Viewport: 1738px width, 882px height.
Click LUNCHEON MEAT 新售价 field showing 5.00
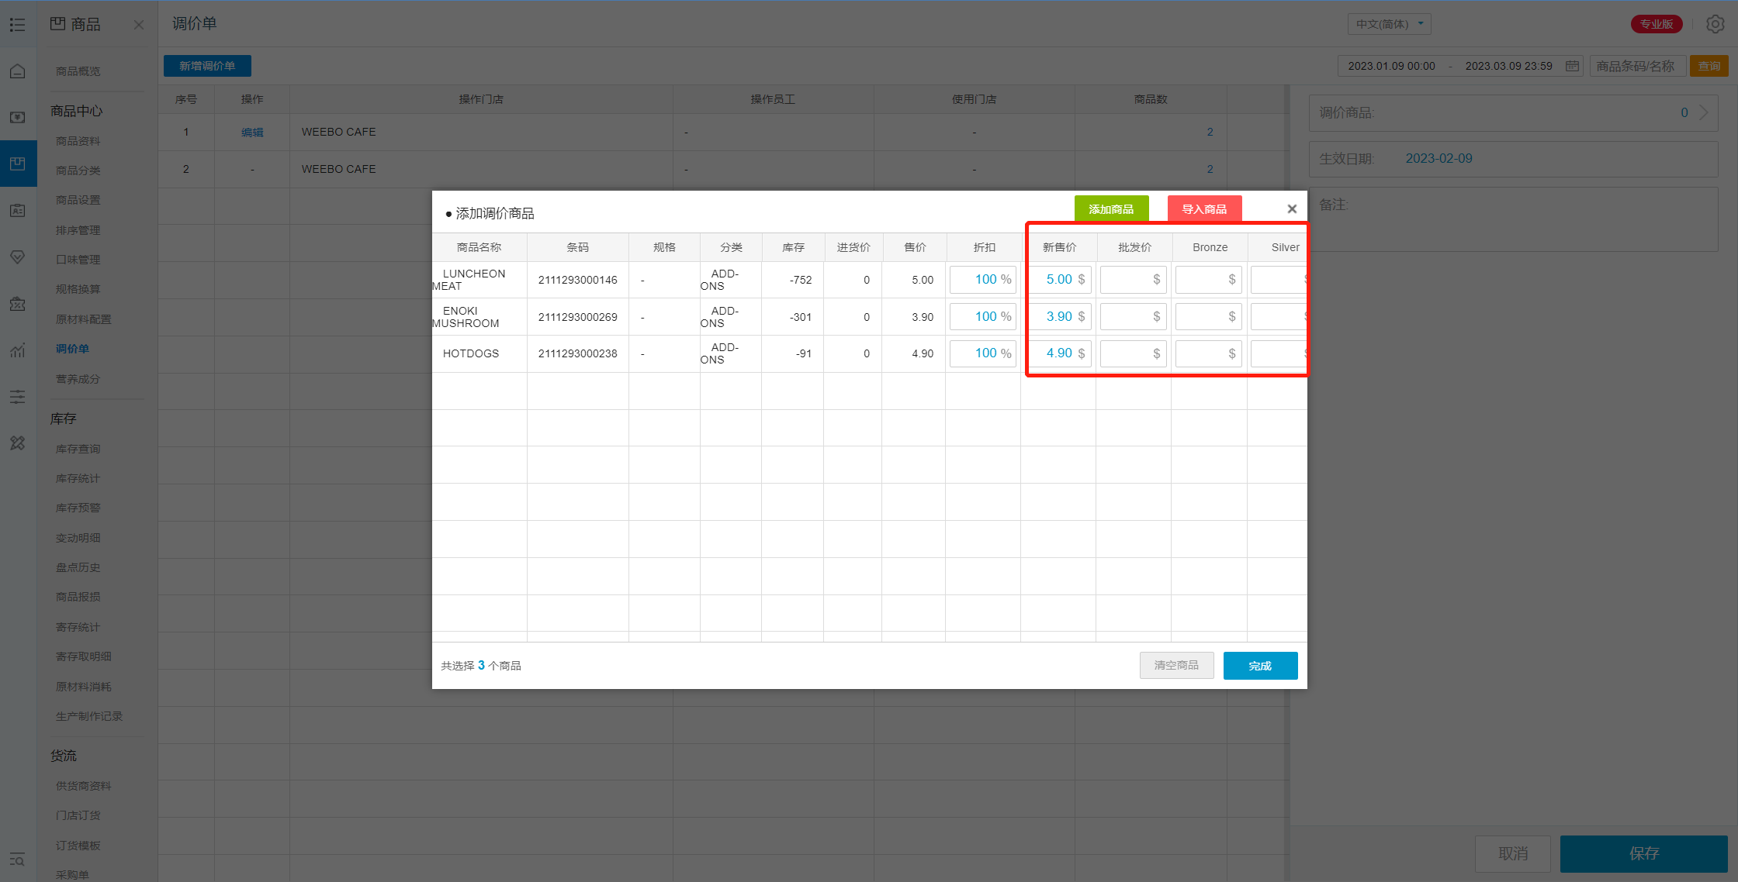(x=1058, y=280)
